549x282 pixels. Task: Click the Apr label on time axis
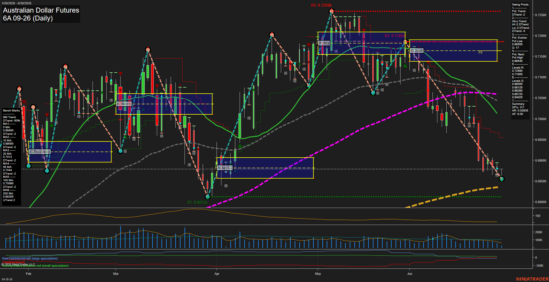217,274
